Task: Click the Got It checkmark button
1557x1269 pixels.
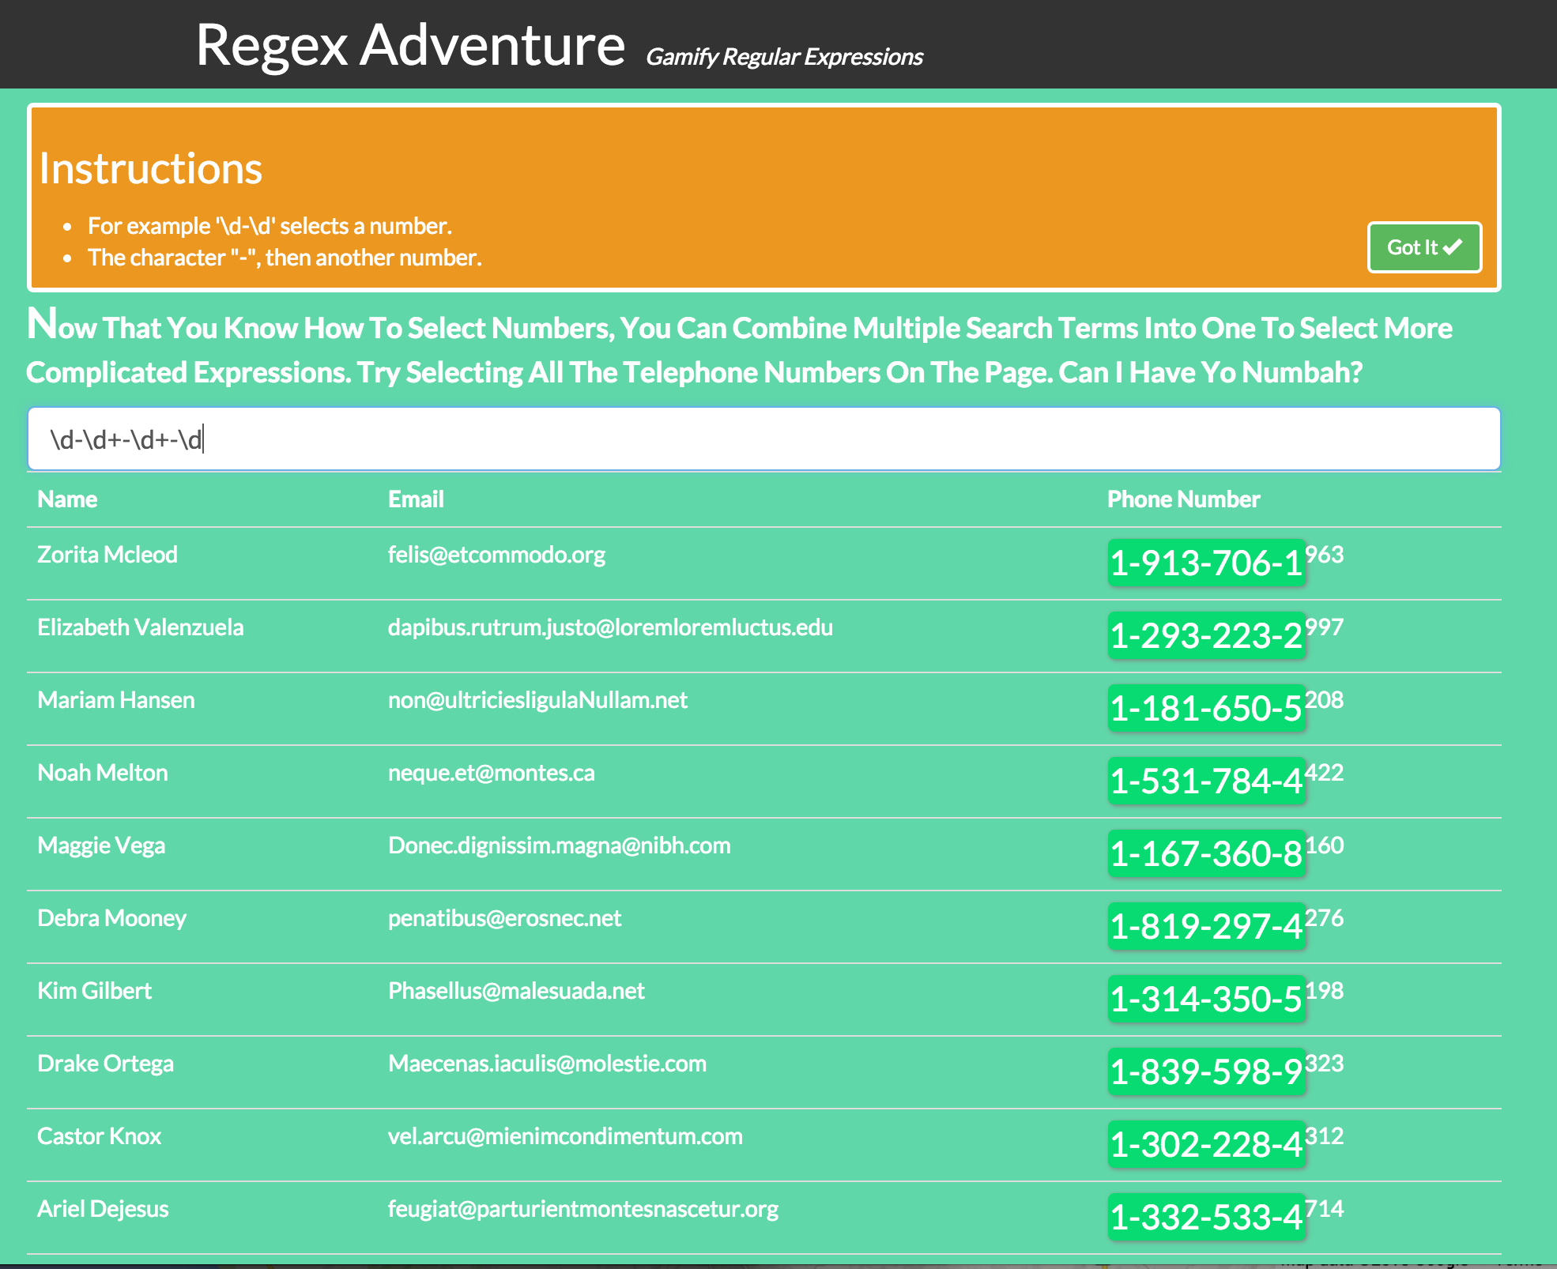Action: pyautogui.click(x=1424, y=247)
